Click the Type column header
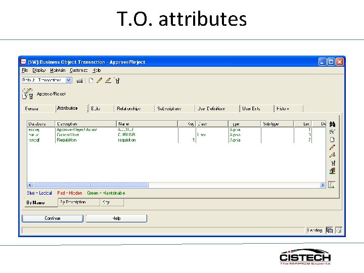364x273 pixels. click(x=245, y=124)
